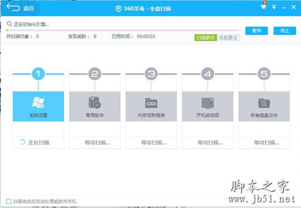This screenshot has height=208, width=301.
Task: Select the 常用软件 disc icon tile
Action: tap(95, 106)
